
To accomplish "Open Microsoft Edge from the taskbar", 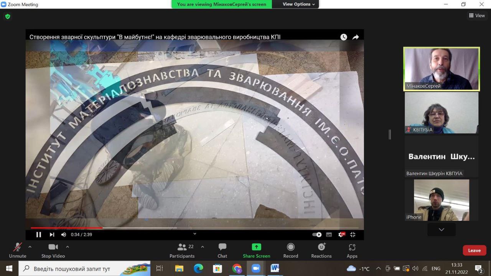I will click(198, 269).
